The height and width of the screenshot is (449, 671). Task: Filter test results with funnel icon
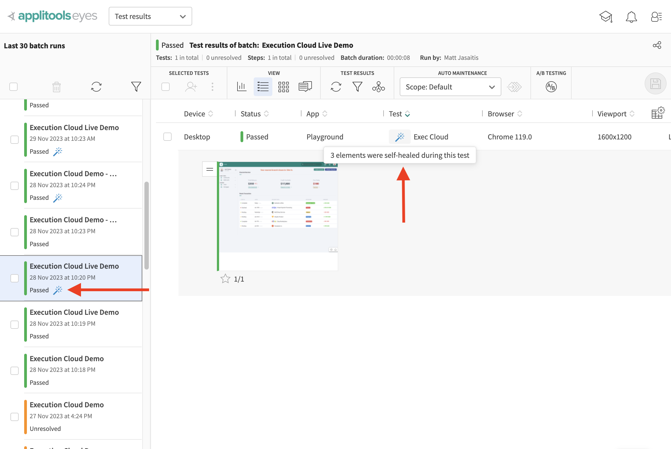pos(357,87)
